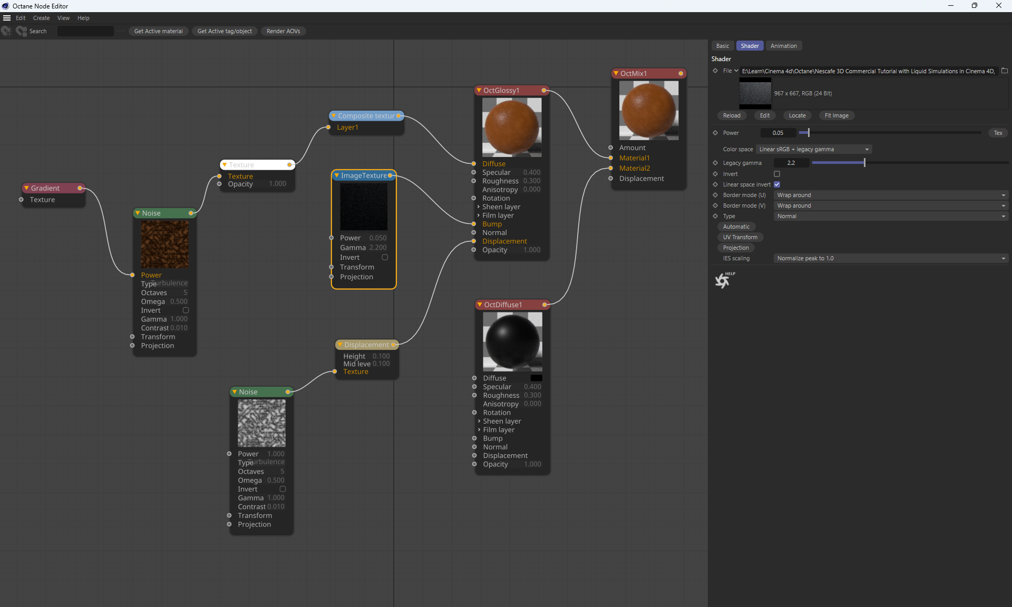The image size is (1012, 607).
Task: Click the Legacy gamma slider handle
Action: pos(864,163)
